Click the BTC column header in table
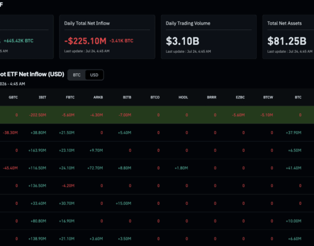 tap(298, 97)
